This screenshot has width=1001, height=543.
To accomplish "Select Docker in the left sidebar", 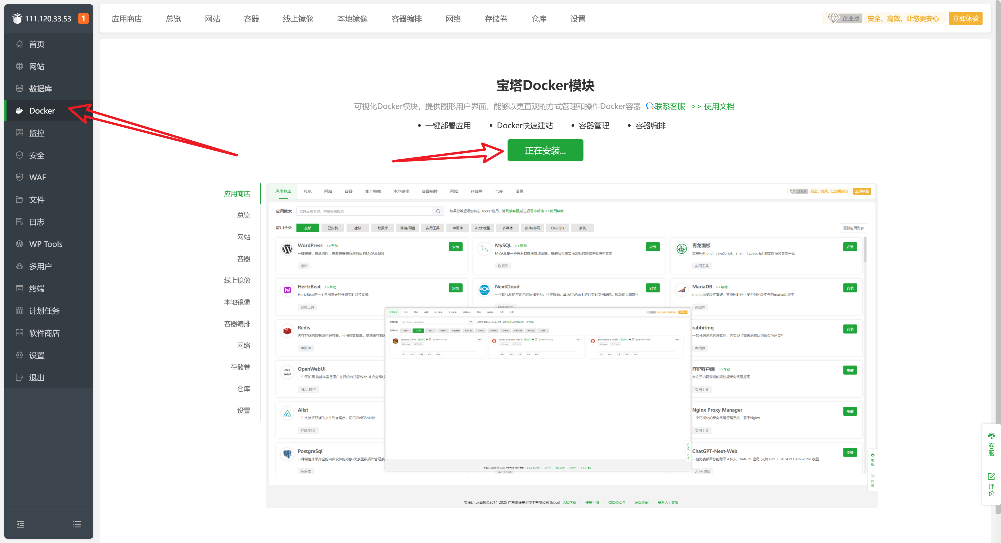I will [x=49, y=111].
